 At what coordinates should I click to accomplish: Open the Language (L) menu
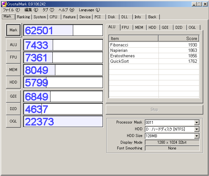click(89, 10)
